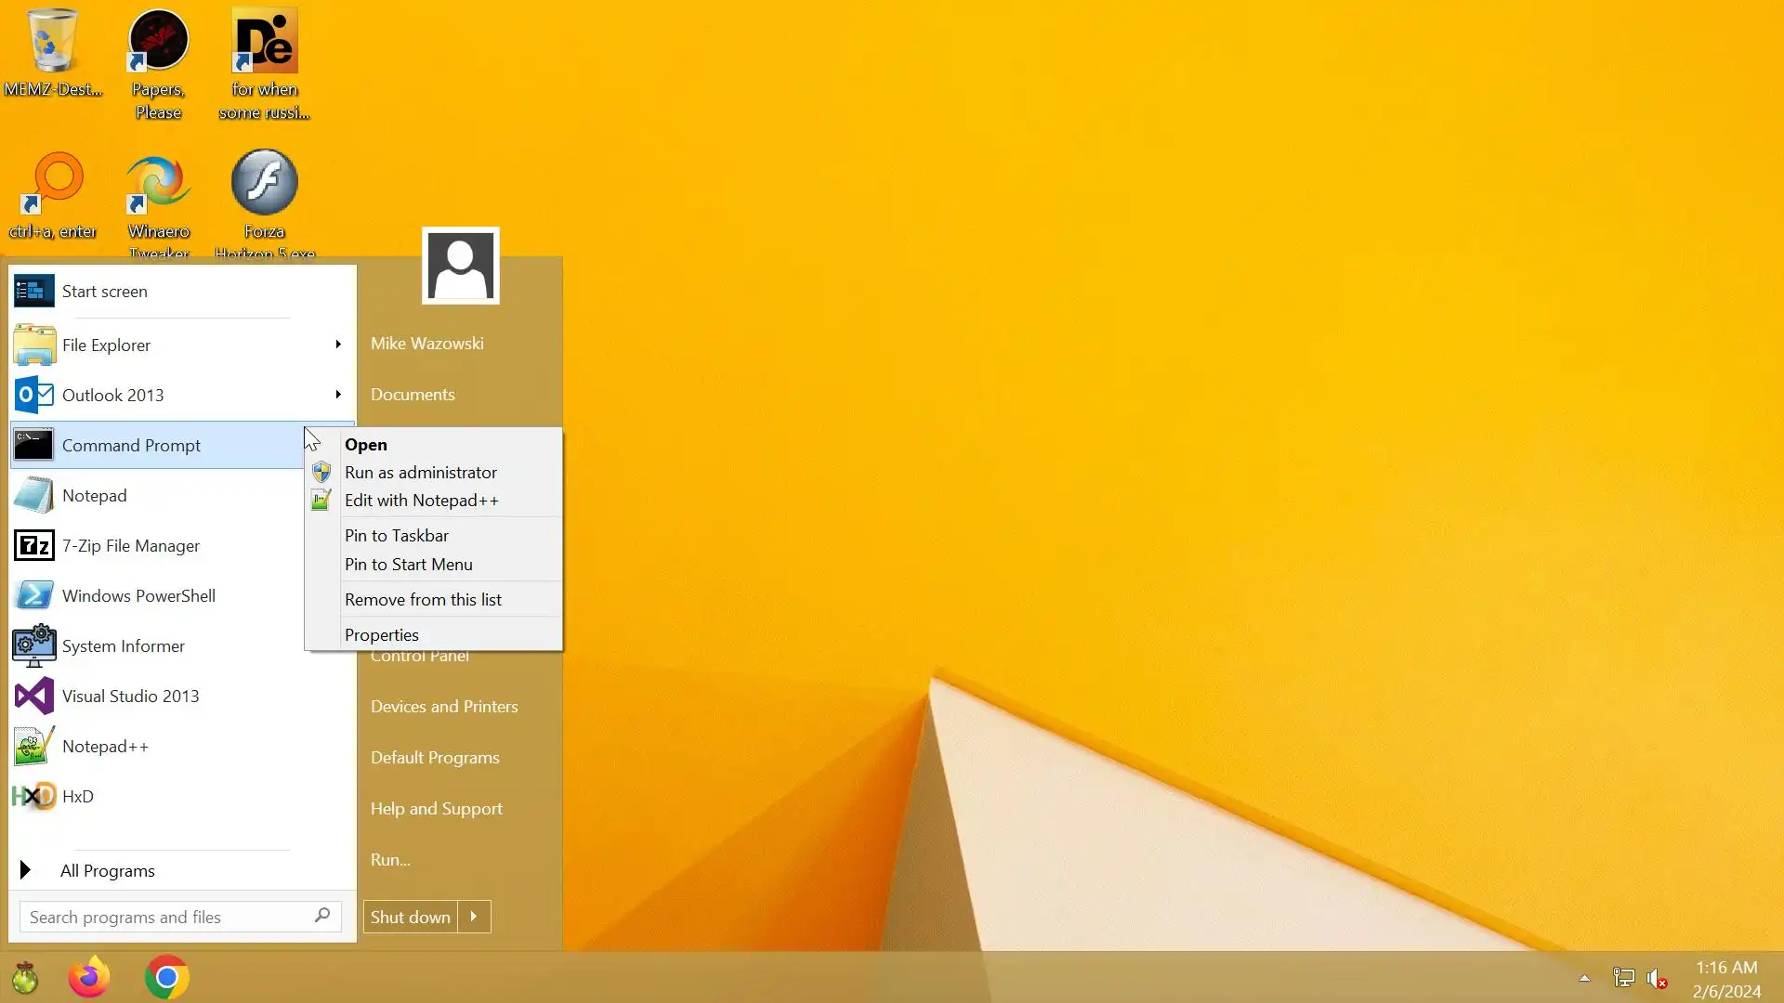This screenshot has width=1784, height=1003.
Task: Click the user account picture
Action: pos(460,267)
